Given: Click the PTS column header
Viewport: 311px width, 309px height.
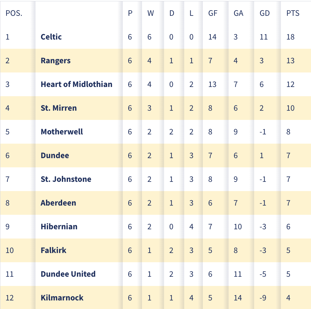Looking at the screenshot, I should pos(293,13).
